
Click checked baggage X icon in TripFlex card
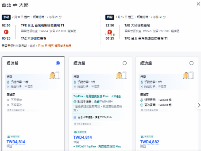pyautogui.click(x=75, y=87)
